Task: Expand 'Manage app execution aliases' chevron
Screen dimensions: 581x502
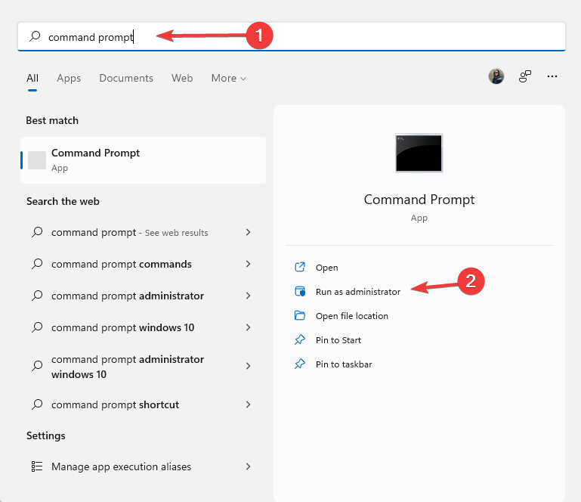Action: (x=248, y=466)
